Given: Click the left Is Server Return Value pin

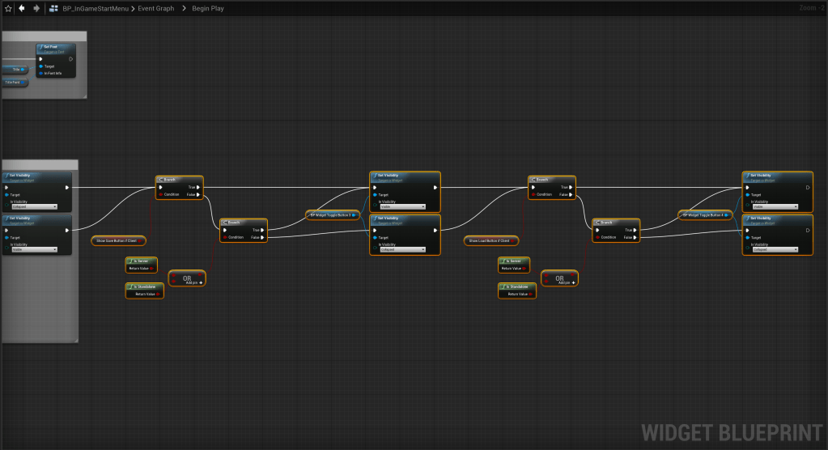Looking at the screenshot, I should (153, 268).
